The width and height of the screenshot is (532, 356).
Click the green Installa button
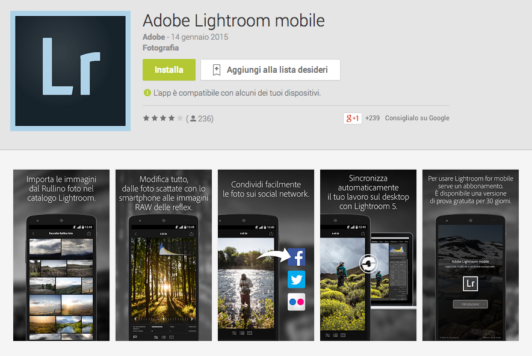pos(169,70)
